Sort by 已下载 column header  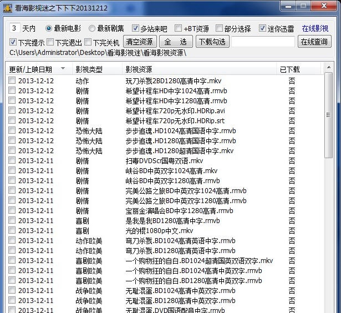[298, 69]
